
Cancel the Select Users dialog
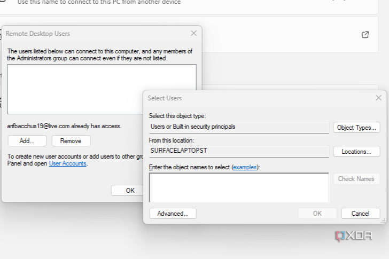tap(361, 214)
